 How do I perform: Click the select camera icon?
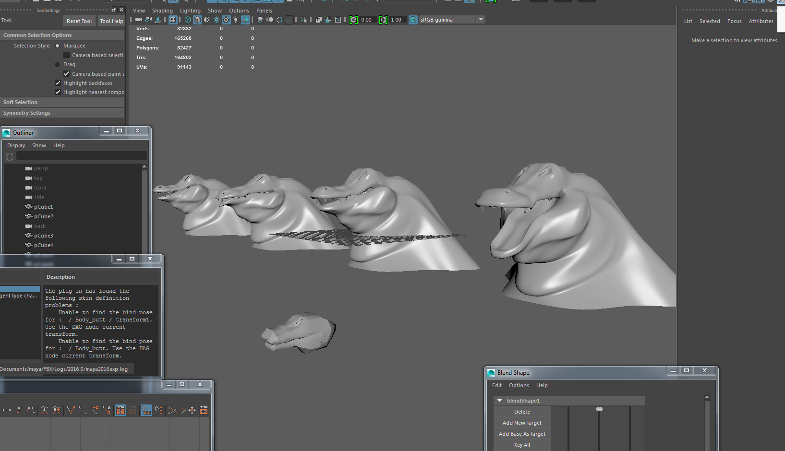[x=139, y=20]
